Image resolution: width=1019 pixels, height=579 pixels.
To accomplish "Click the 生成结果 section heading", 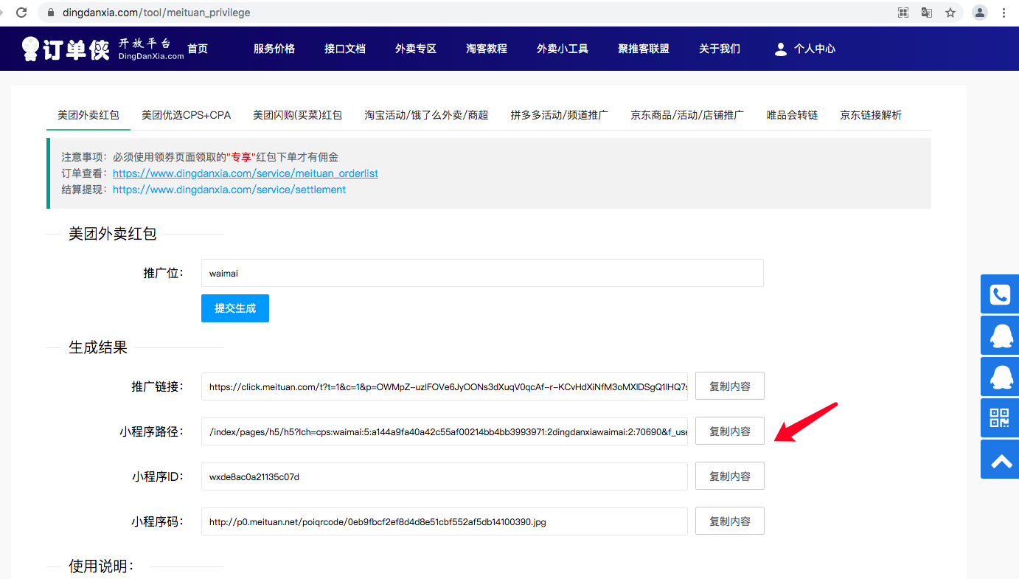I will [x=98, y=347].
